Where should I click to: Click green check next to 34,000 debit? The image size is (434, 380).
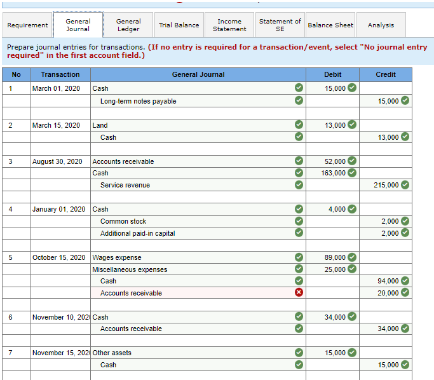[x=352, y=316]
